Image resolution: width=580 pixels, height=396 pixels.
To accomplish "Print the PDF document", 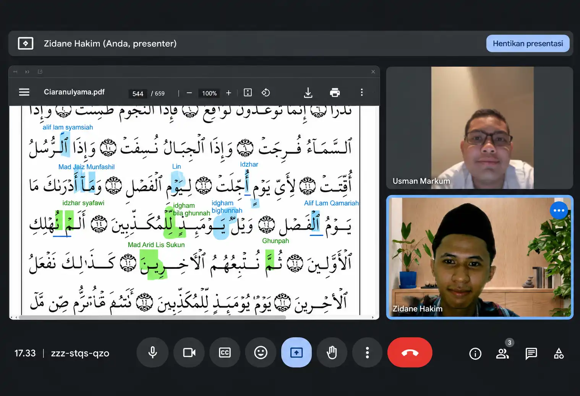I will coord(335,93).
